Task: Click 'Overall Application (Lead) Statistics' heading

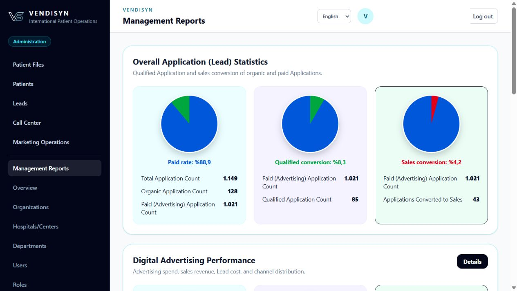Action: click(x=200, y=62)
